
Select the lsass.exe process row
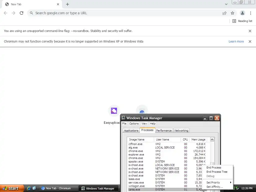pos(164,179)
